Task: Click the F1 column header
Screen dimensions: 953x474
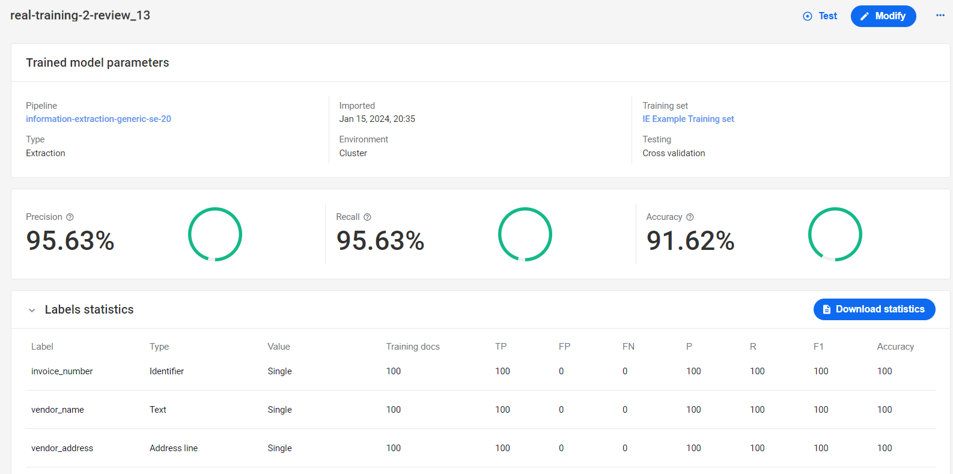Action: [818, 347]
